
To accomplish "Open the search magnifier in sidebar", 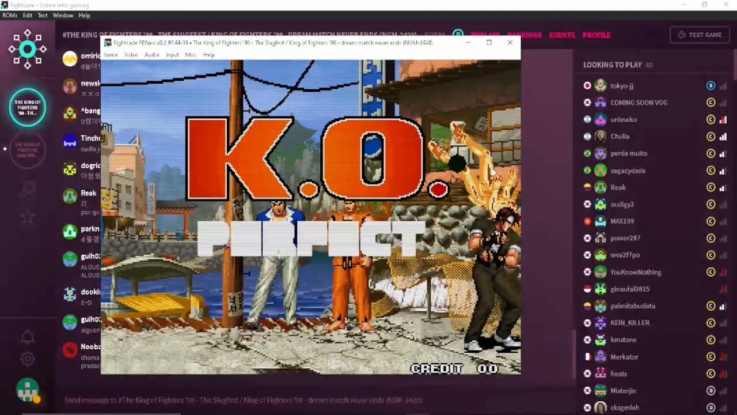I will tap(28, 188).
